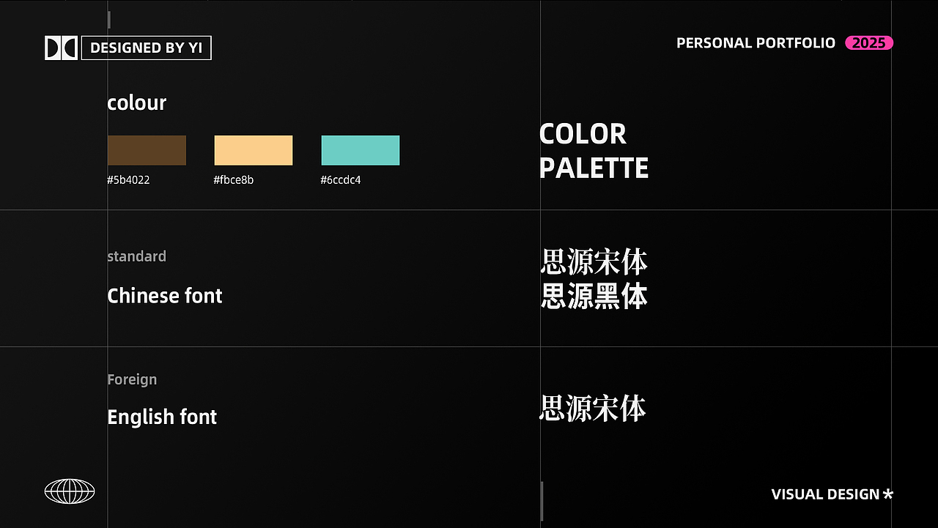Click the "colour" section heading
This screenshot has width=938, height=528.
pos(137,103)
